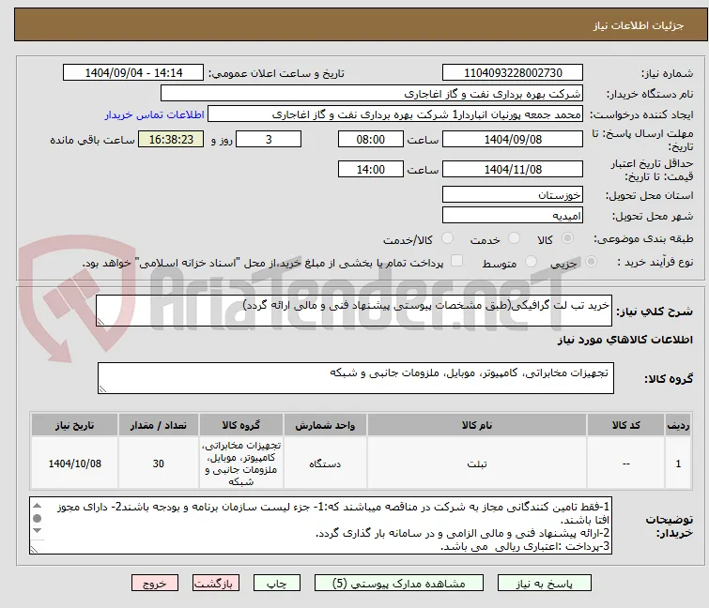This screenshot has height=608, width=709.
Task: Click the 'پاسخ به نیاز' button
Action: pos(544,584)
